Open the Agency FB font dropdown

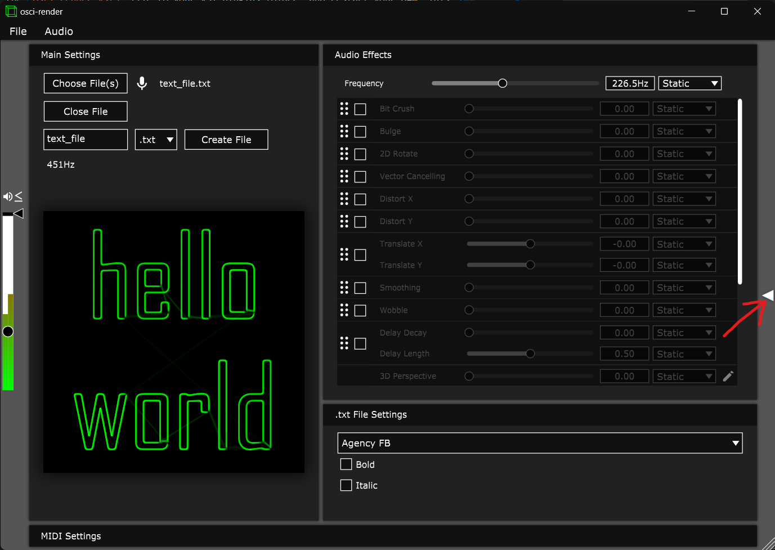click(539, 443)
